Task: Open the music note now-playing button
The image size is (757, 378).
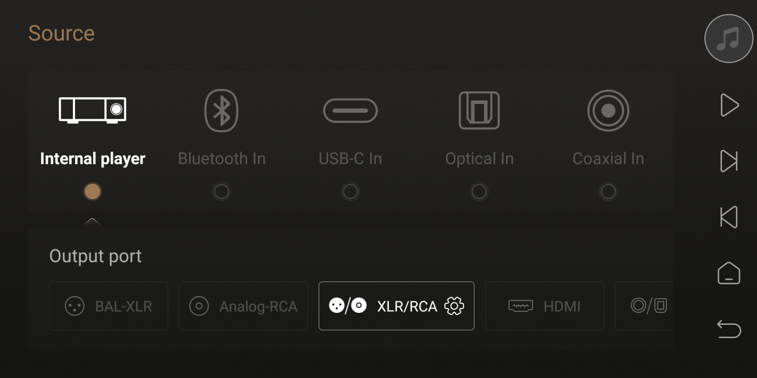Action: [728, 38]
